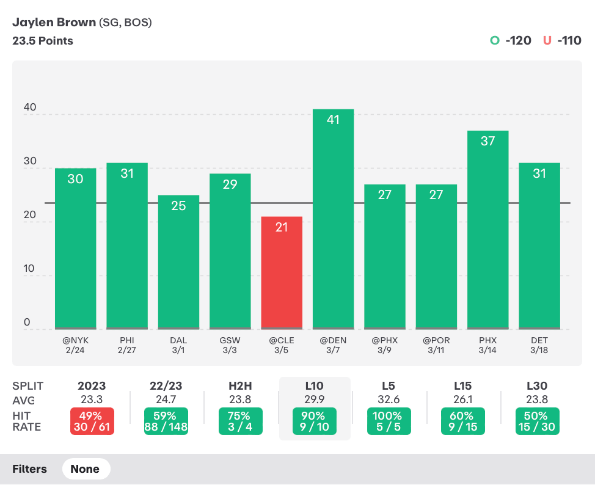Image resolution: width=595 pixels, height=485 pixels.
Task: Click the 49% 30/61 hit rate badge
Action: click(x=92, y=421)
